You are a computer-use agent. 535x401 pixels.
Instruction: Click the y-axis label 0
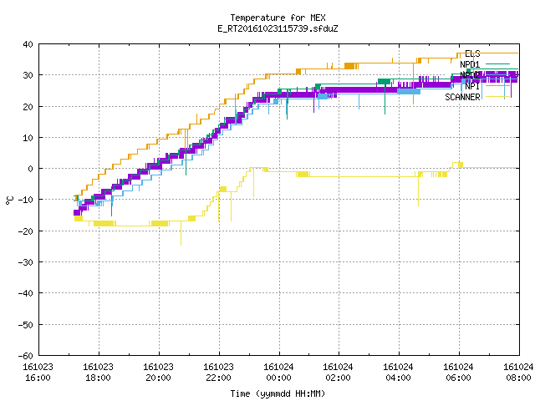click(x=31, y=169)
